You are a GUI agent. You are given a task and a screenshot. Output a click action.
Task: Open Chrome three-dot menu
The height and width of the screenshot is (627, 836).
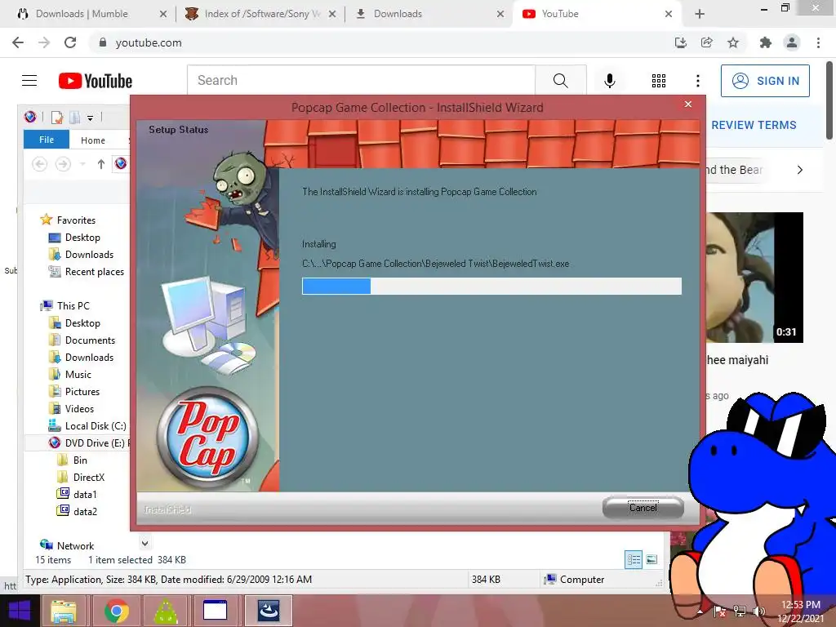coord(818,42)
